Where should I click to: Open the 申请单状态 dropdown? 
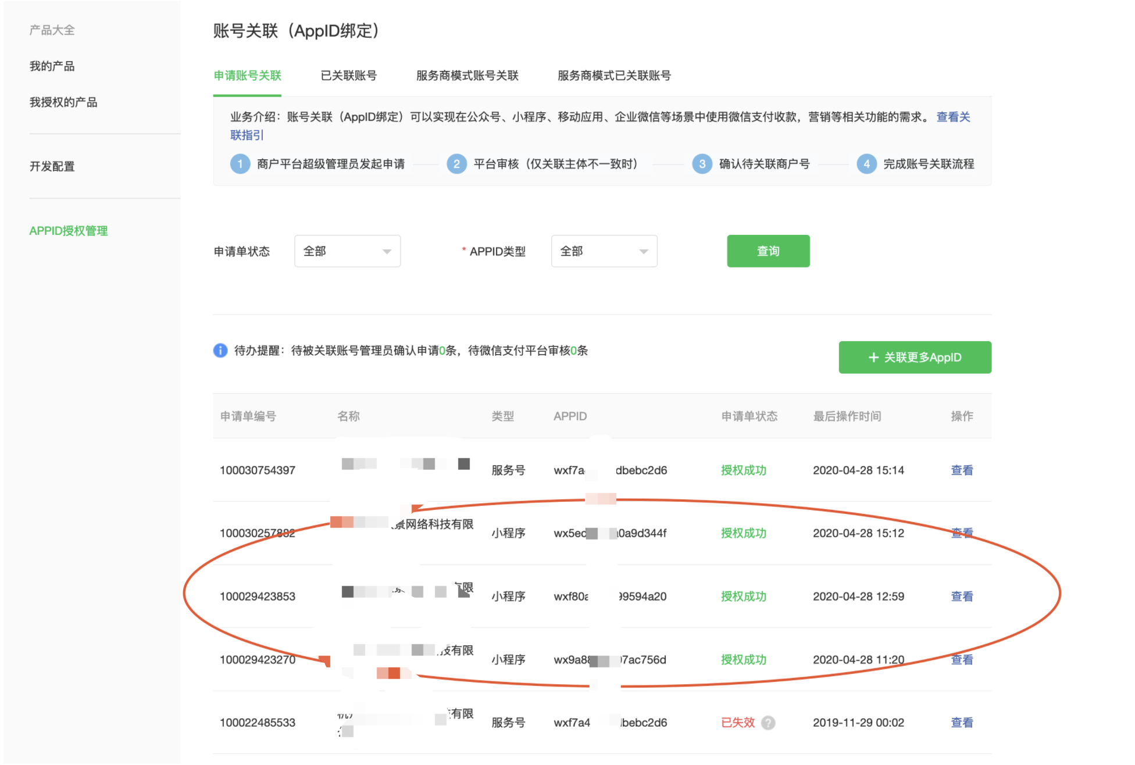tap(347, 251)
